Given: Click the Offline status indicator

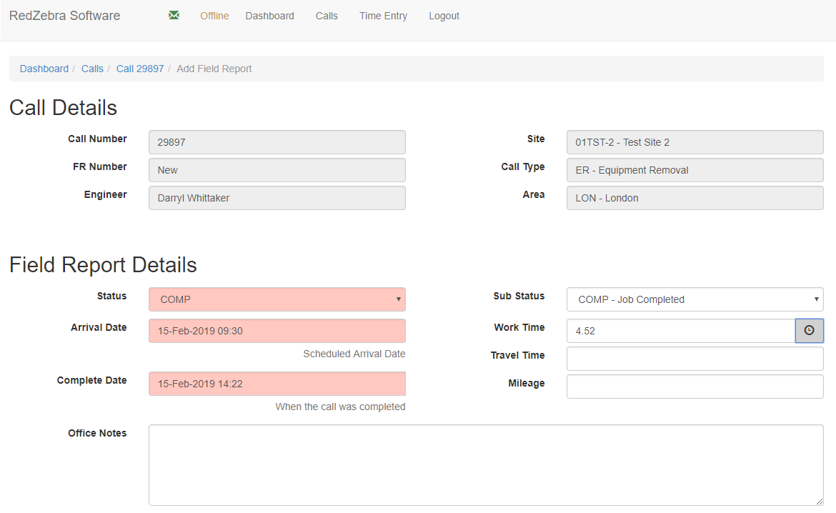Looking at the screenshot, I should (214, 16).
